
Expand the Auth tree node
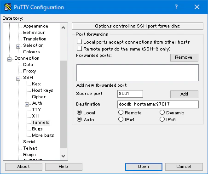click(27, 104)
